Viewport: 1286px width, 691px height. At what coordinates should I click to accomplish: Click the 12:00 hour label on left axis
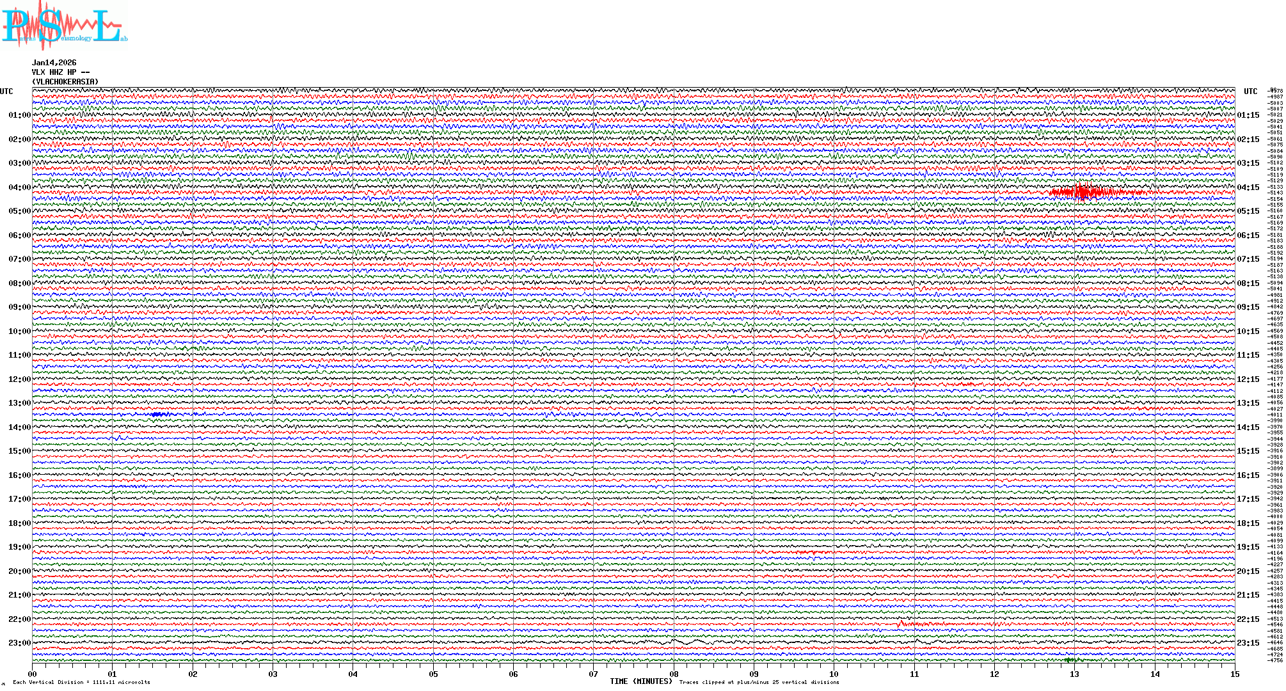(19, 379)
